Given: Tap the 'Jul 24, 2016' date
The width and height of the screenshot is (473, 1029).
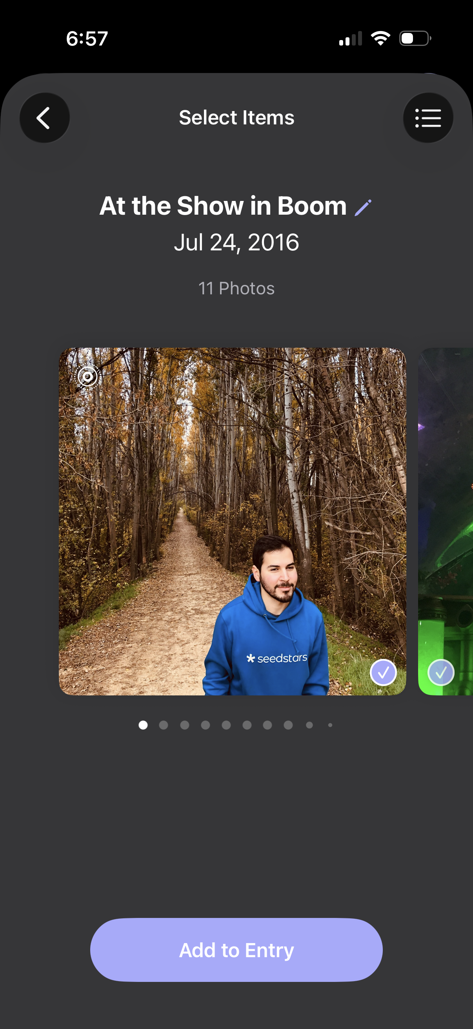Looking at the screenshot, I should (236, 243).
